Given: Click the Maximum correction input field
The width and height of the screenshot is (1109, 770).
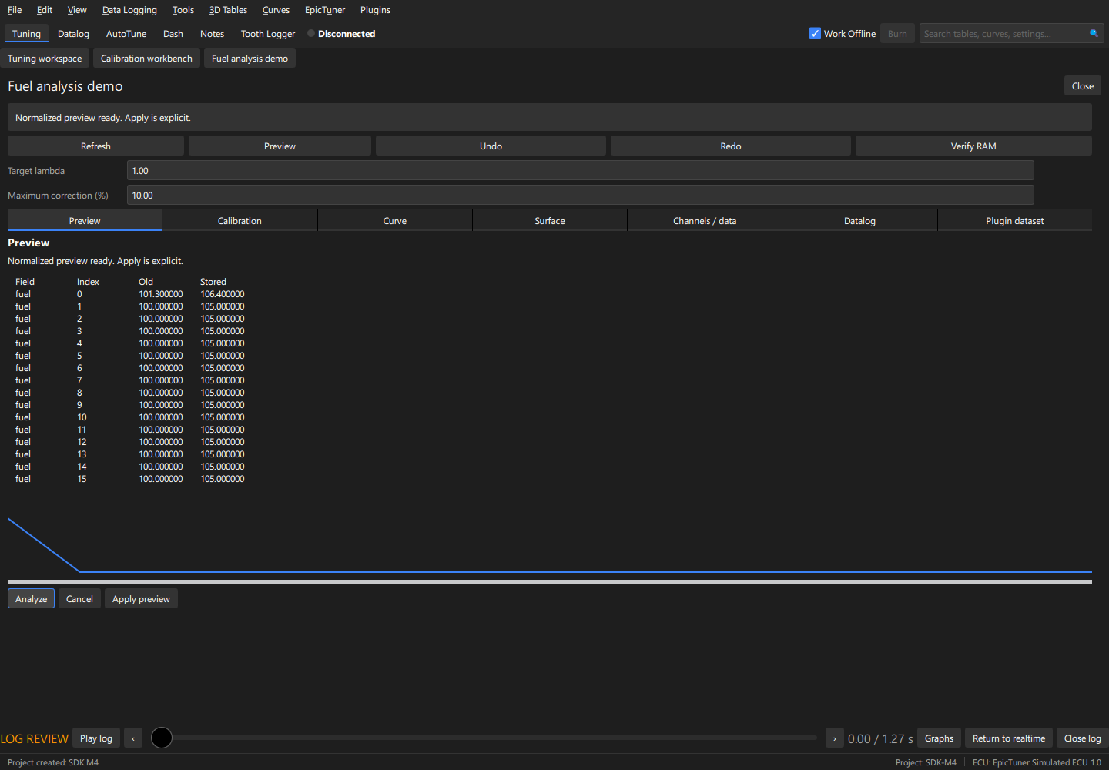Looking at the screenshot, I should click(x=580, y=196).
